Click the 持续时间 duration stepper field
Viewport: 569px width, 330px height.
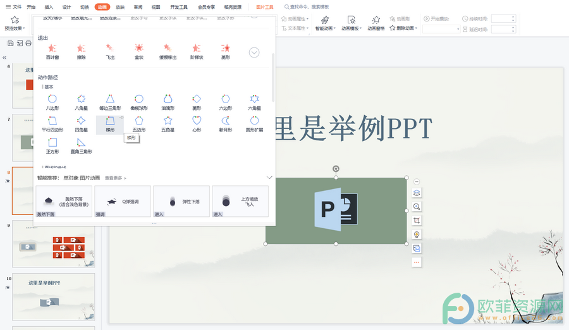coord(503,18)
